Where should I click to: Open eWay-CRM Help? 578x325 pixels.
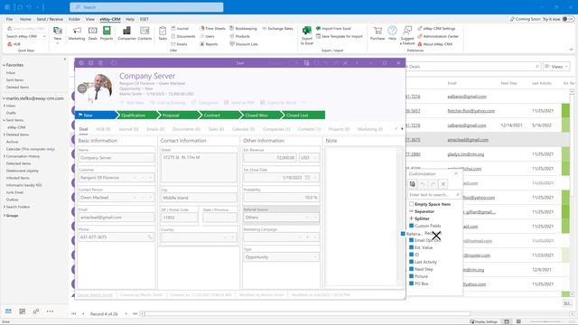[x=392, y=33]
